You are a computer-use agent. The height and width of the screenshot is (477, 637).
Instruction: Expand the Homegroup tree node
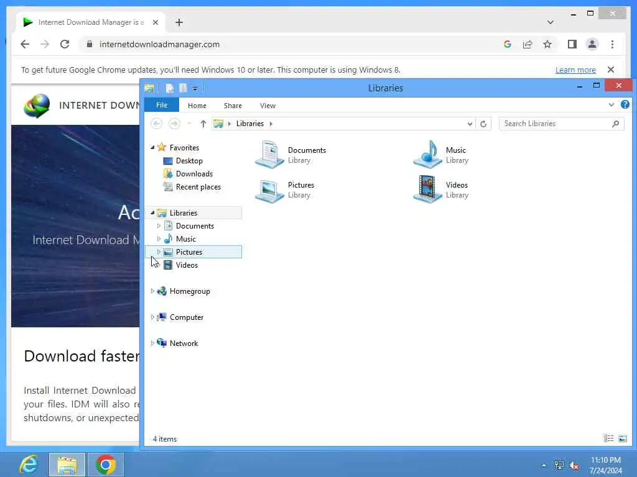pos(152,291)
